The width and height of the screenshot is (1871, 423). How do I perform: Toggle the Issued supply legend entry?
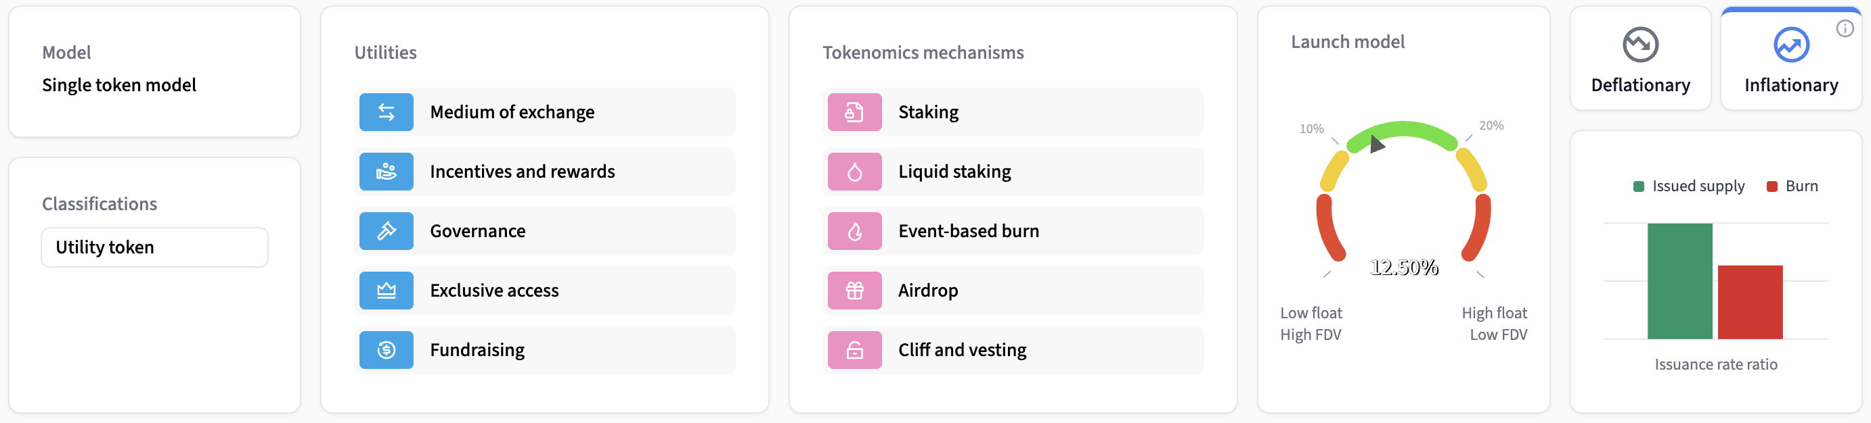1688,186
